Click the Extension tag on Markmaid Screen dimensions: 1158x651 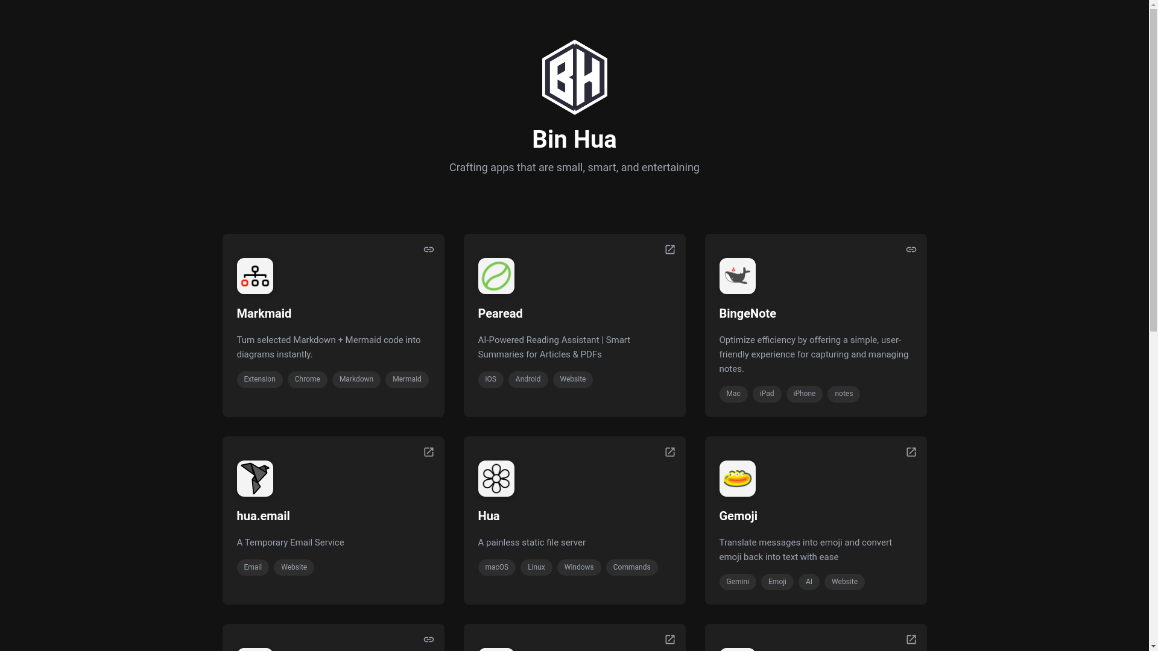[x=259, y=379]
